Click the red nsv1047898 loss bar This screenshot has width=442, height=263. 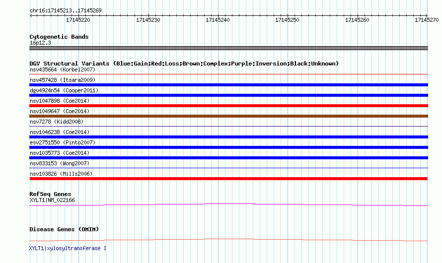(228, 106)
